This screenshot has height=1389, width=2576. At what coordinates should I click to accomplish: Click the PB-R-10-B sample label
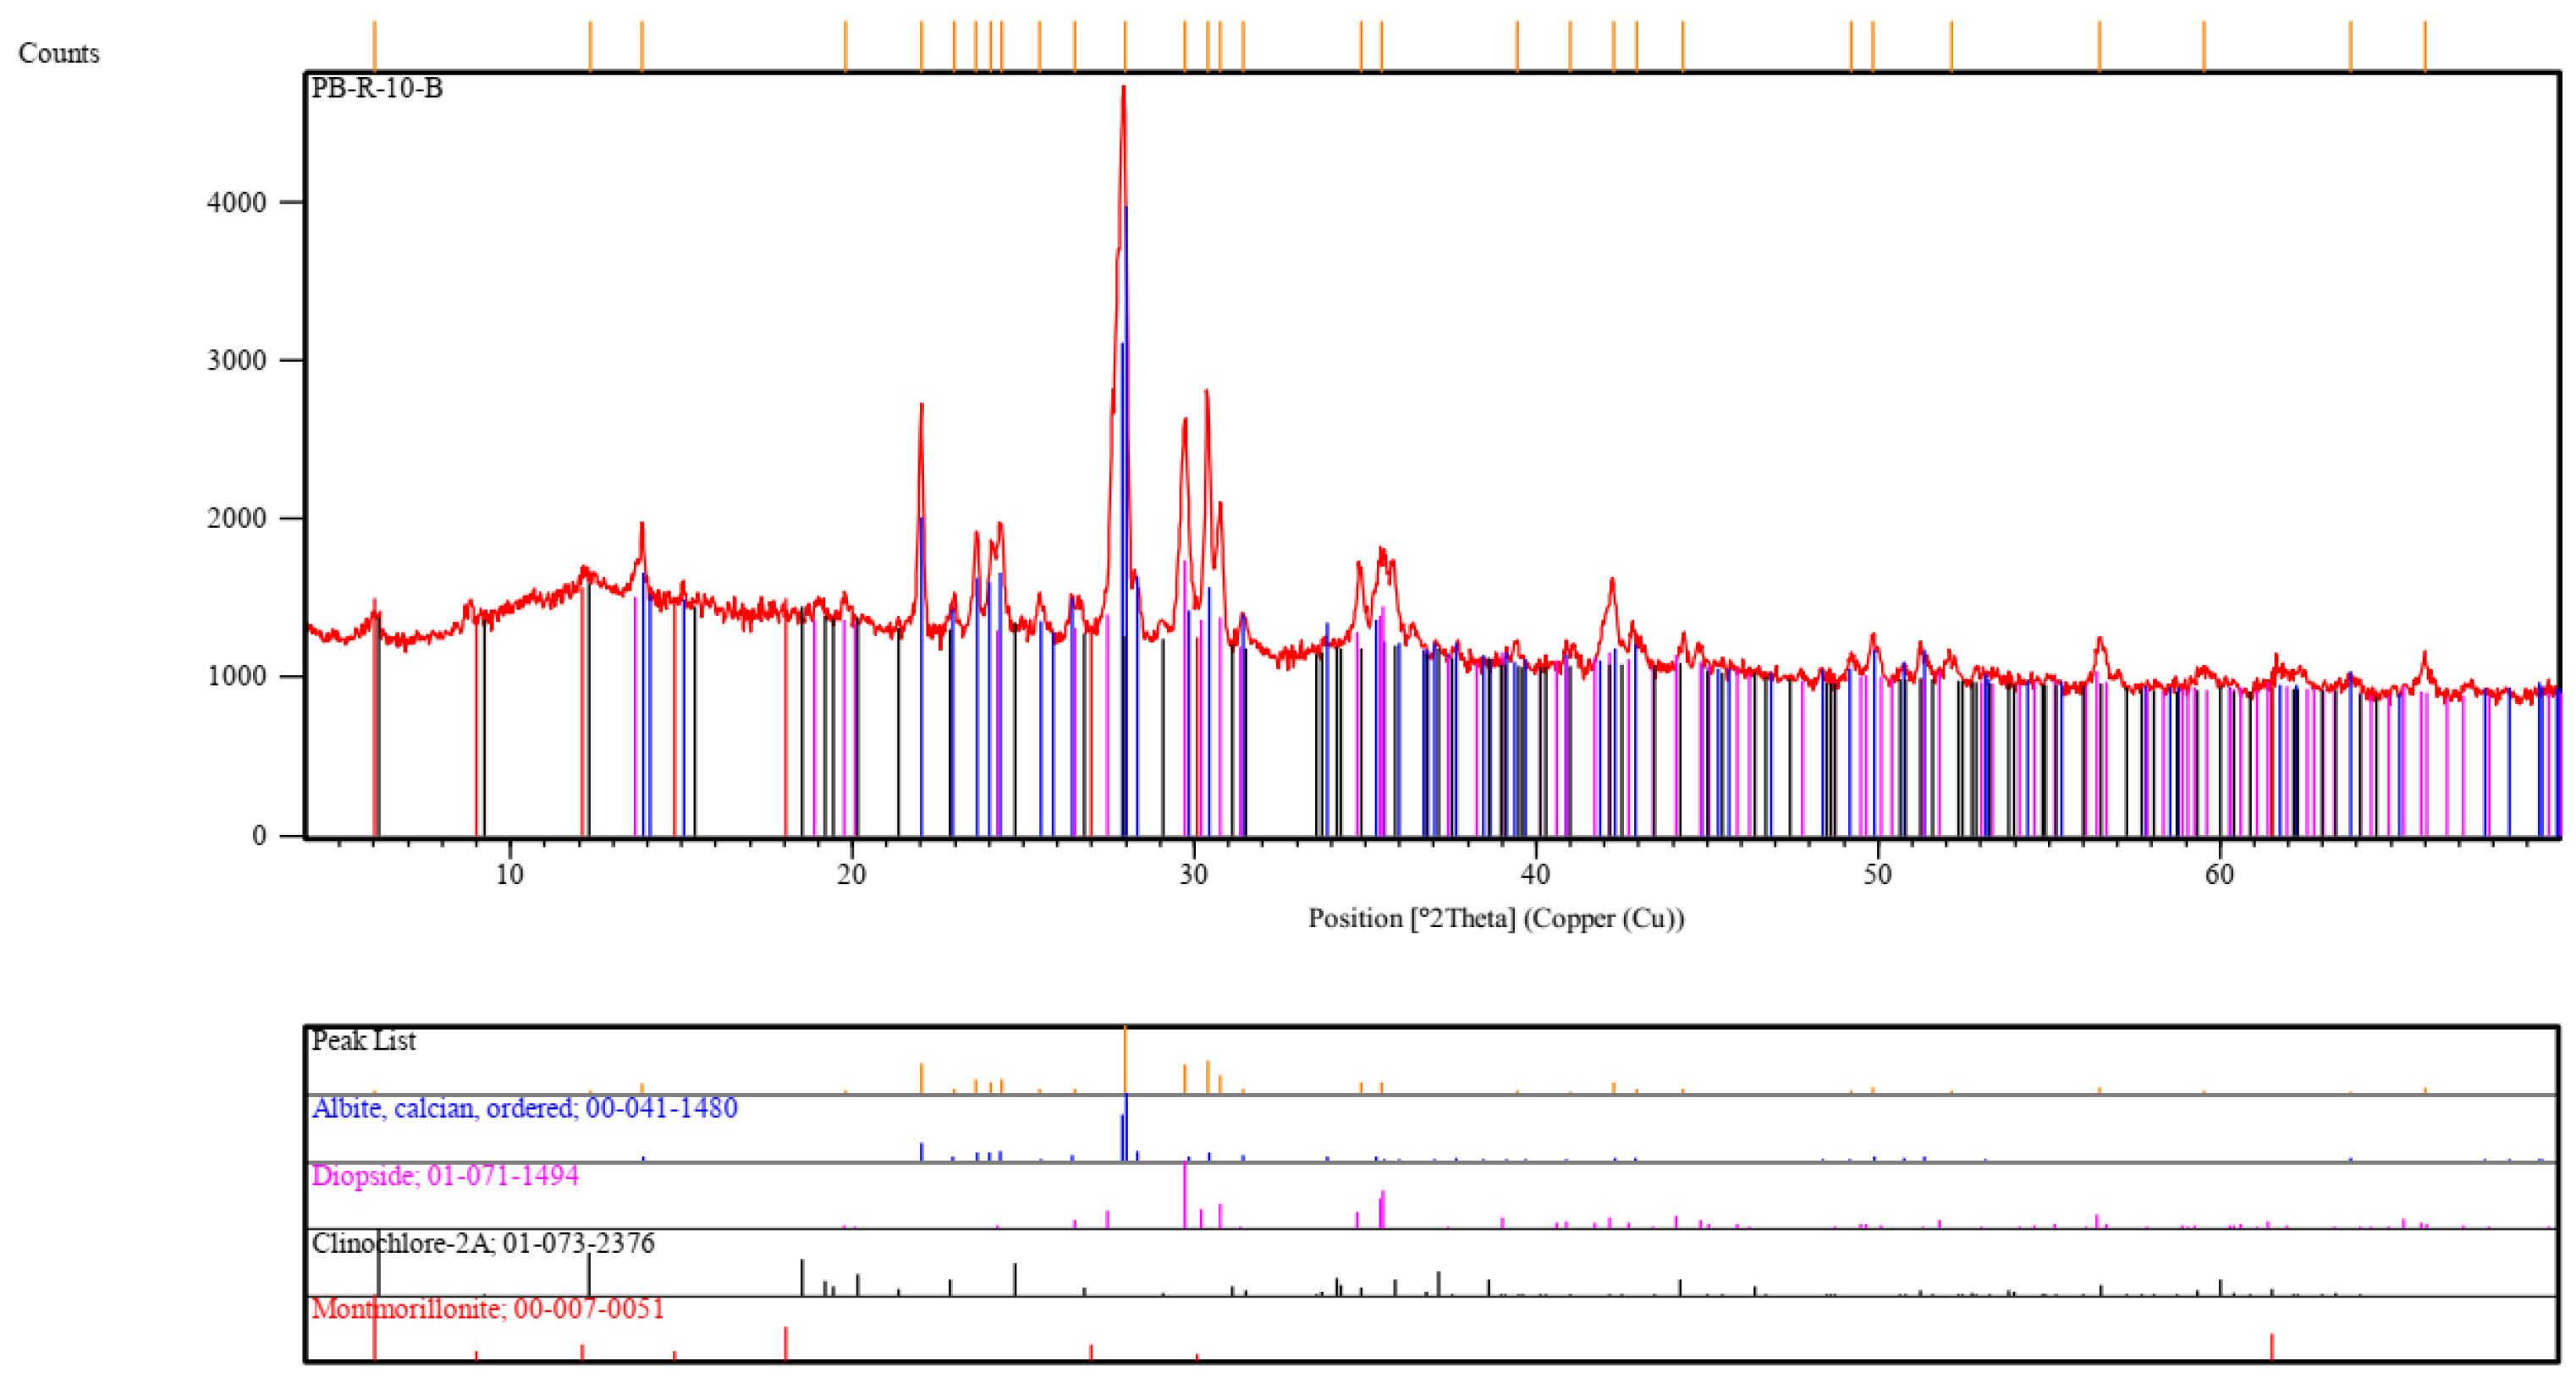tap(376, 89)
